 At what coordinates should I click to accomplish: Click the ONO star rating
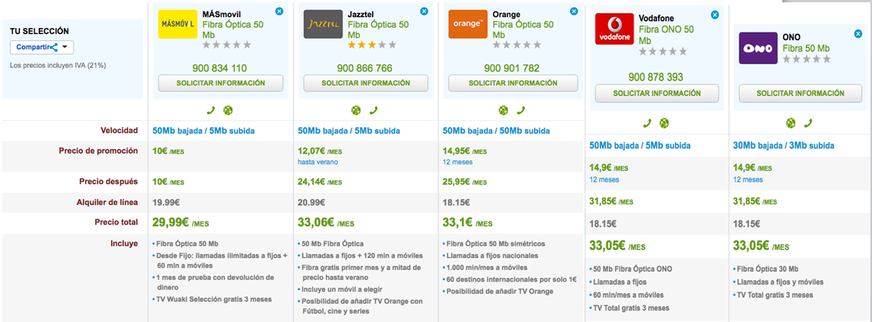(x=806, y=58)
